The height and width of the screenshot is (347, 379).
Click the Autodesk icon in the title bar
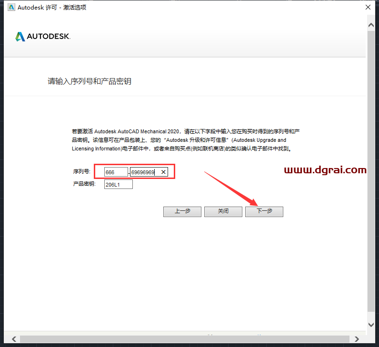tap(11, 8)
